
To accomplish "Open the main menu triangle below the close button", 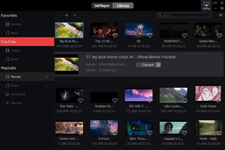I will click(222, 8).
